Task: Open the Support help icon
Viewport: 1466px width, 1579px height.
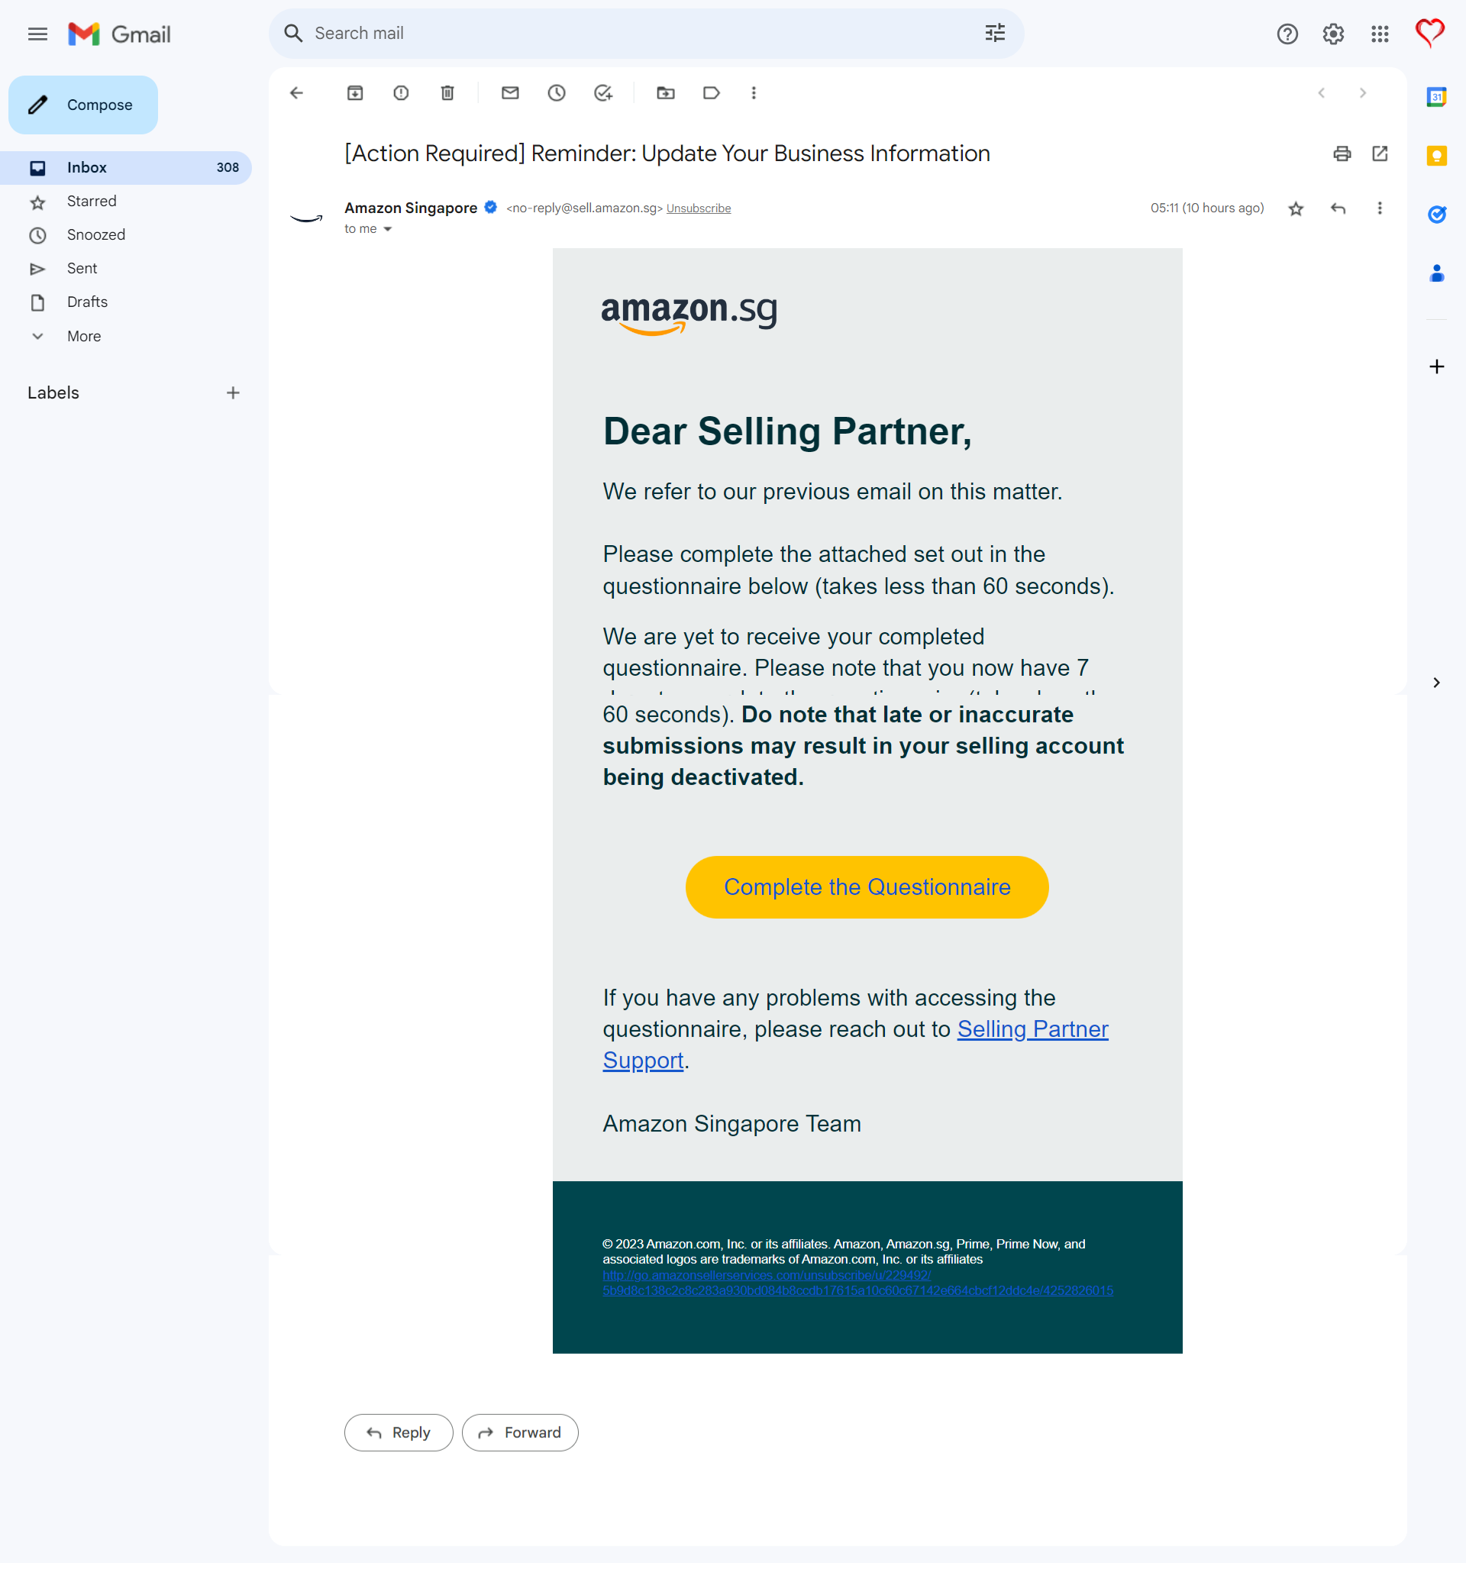Action: (x=1287, y=34)
